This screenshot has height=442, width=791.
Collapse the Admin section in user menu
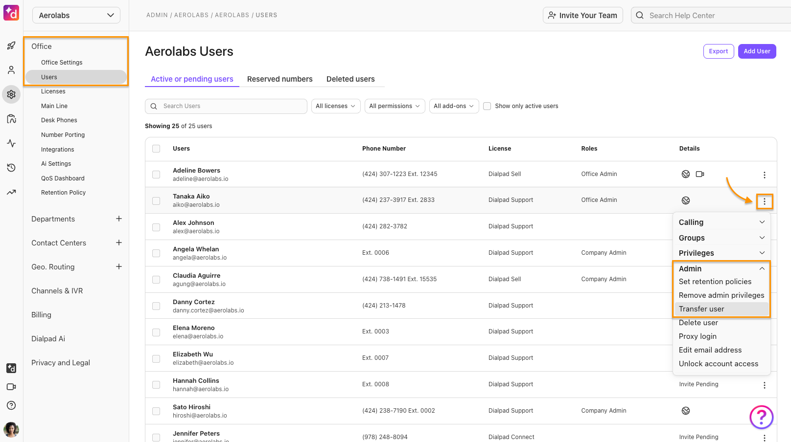click(721, 268)
